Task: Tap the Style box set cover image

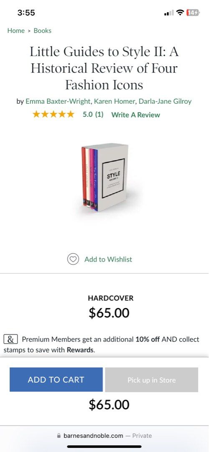Action: [x=104, y=177]
